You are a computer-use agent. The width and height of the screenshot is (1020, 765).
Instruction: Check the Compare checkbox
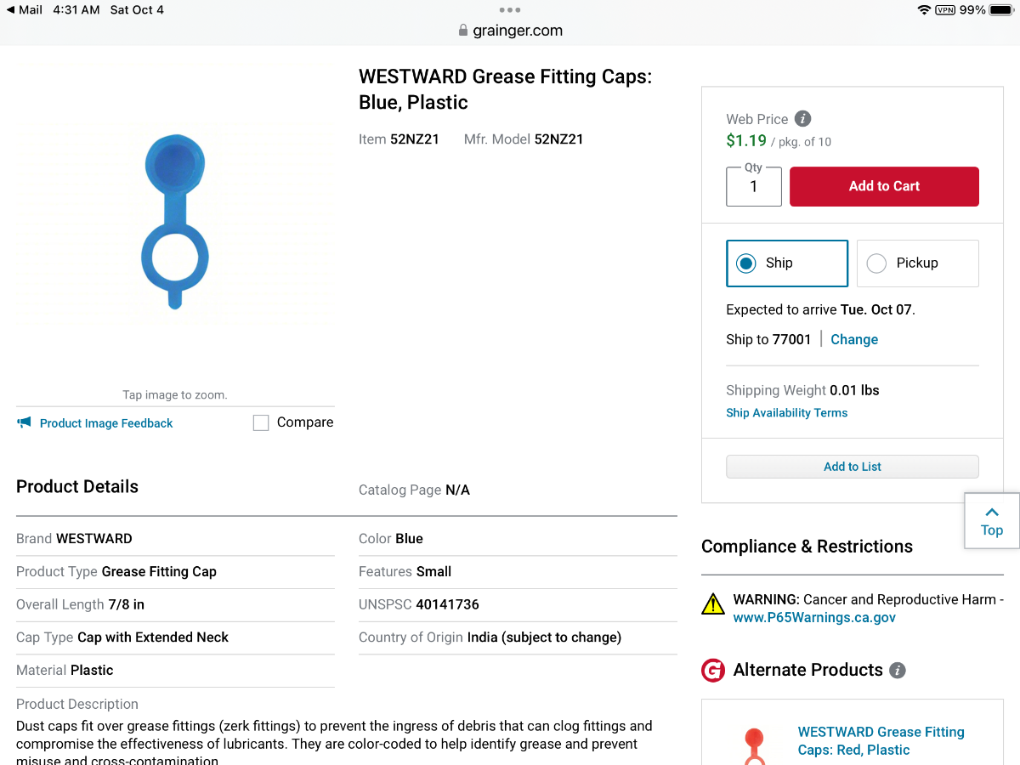click(261, 422)
